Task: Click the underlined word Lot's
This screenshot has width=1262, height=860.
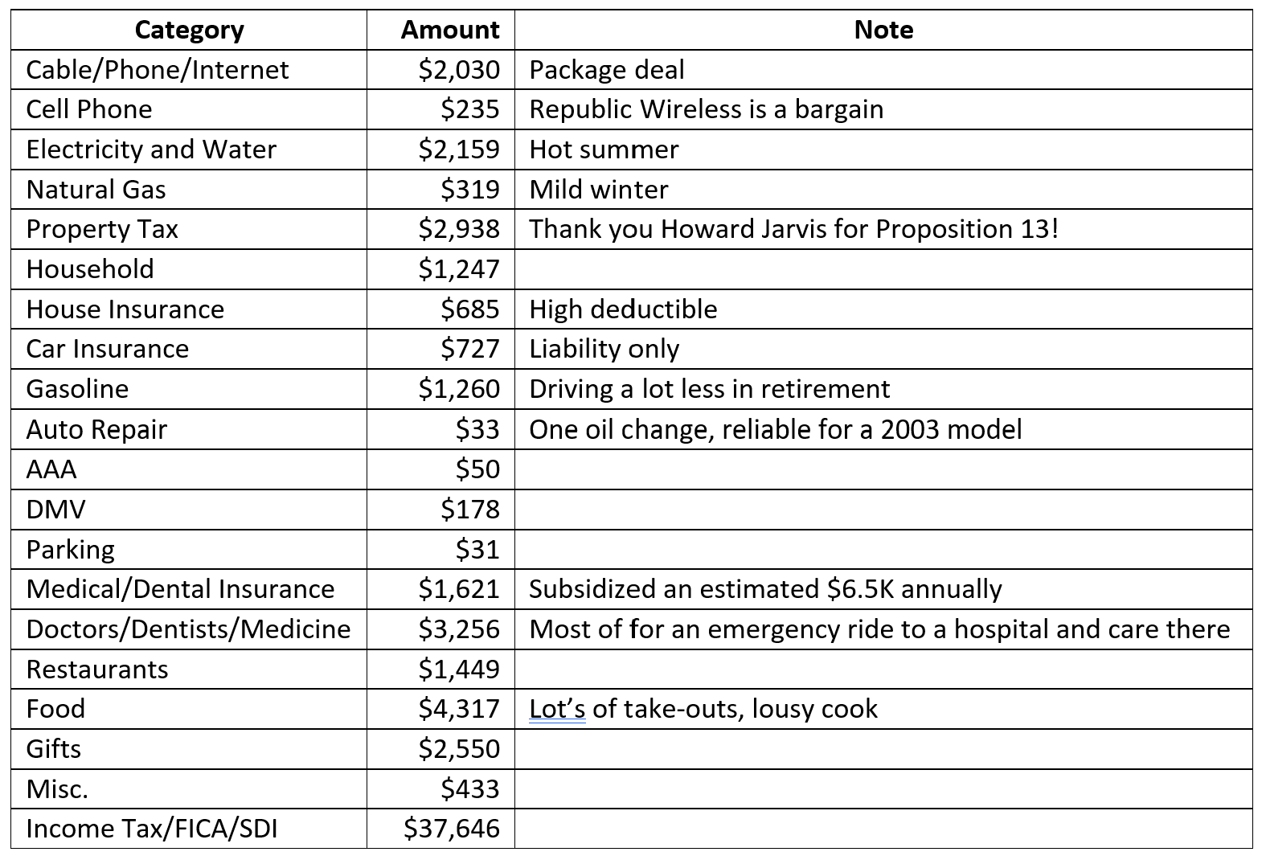Action: click(557, 709)
